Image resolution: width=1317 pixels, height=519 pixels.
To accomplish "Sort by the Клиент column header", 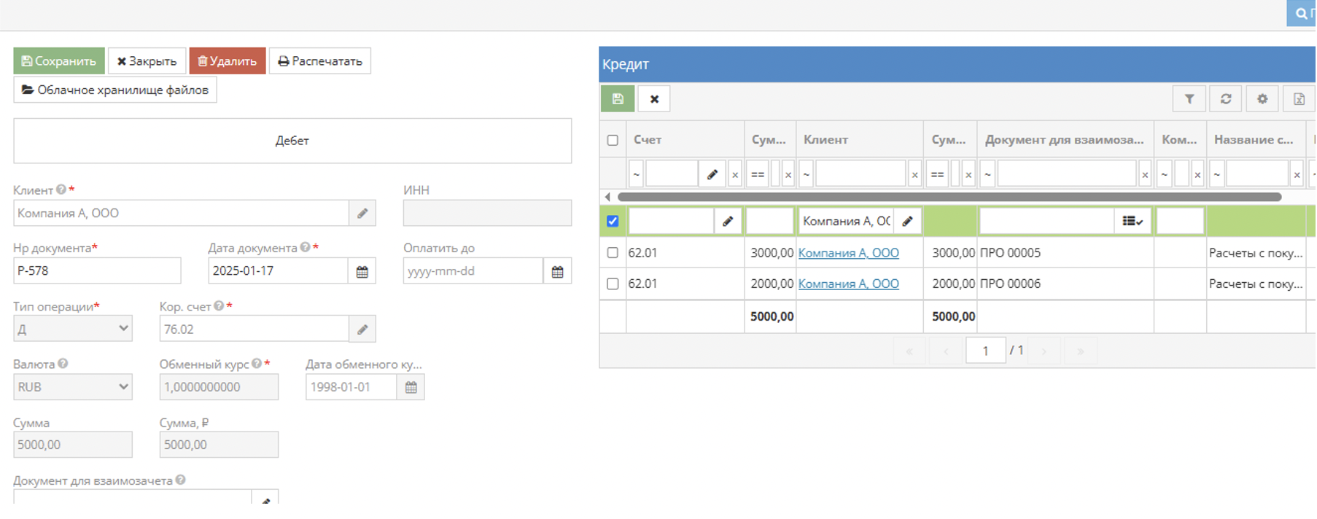I will 825,140.
